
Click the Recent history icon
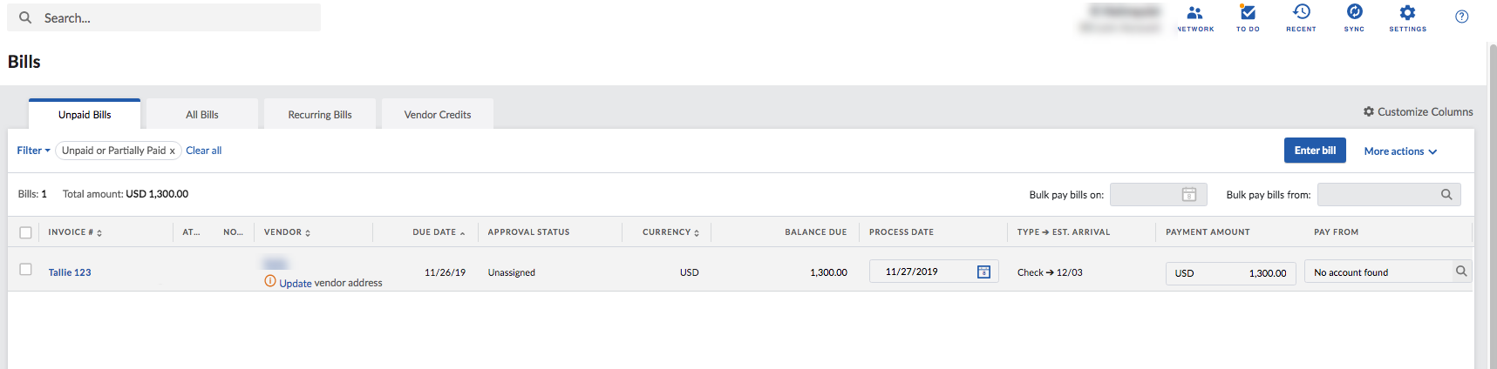tap(1301, 12)
